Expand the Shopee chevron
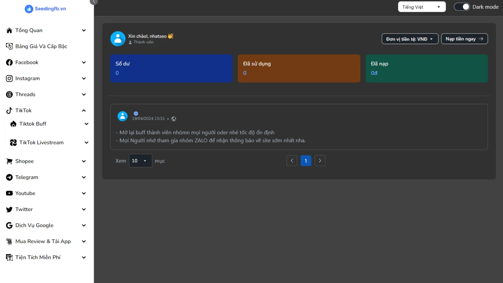 (x=84, y=161)
